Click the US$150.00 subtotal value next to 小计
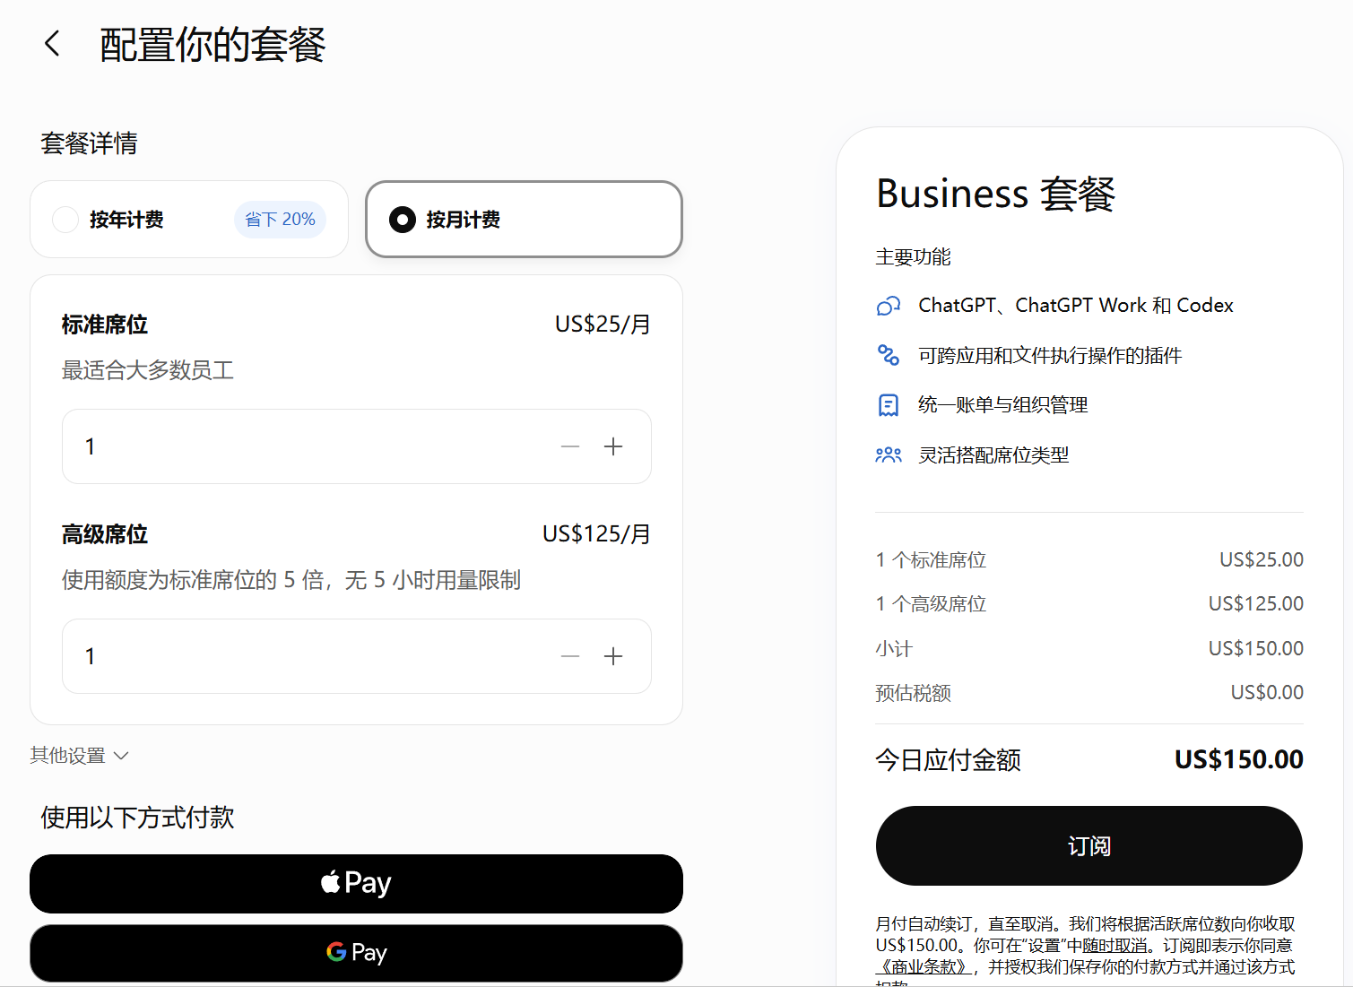 click(1255, 648)
